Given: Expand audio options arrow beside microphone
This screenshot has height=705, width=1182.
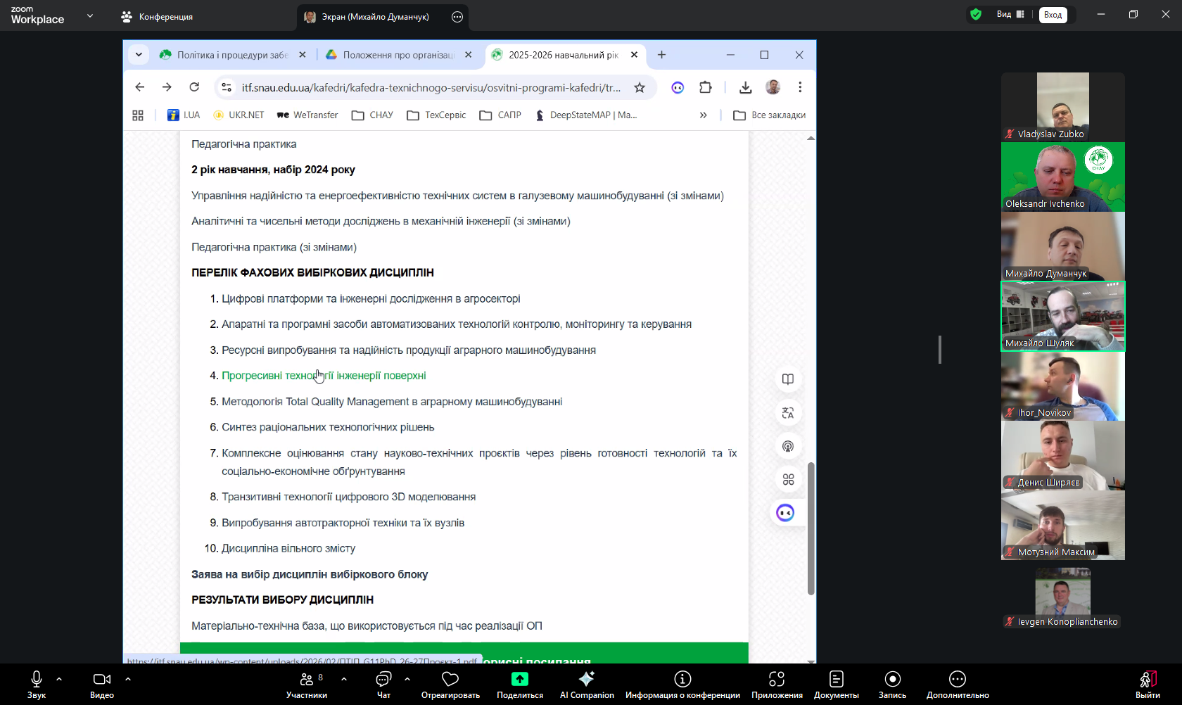Looking at the screenshot, I should coord(59,679).
